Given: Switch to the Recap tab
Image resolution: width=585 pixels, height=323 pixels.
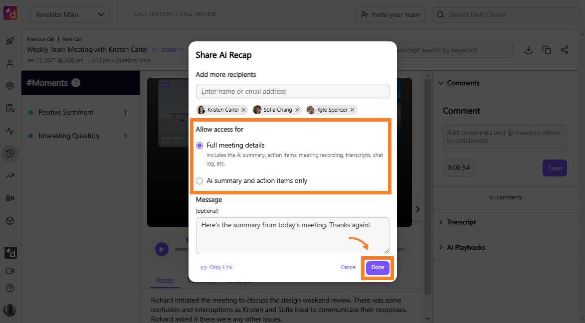Looking at the screenshot, I should (x=165, y=280).
